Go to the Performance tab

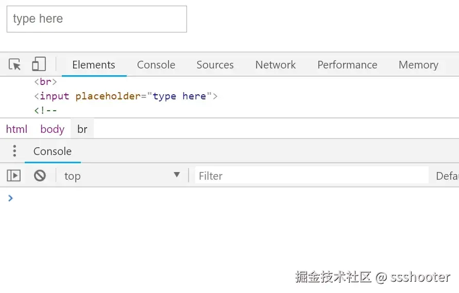[x=347, y=65]
